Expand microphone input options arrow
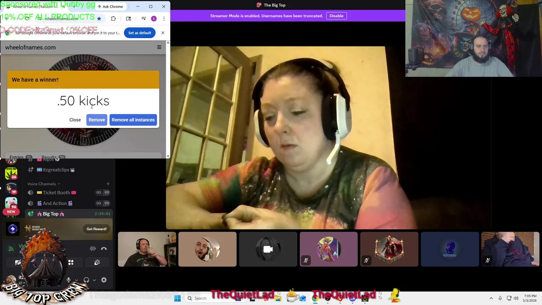This screenshot has height=305, width=542. [x=76, y=280]
